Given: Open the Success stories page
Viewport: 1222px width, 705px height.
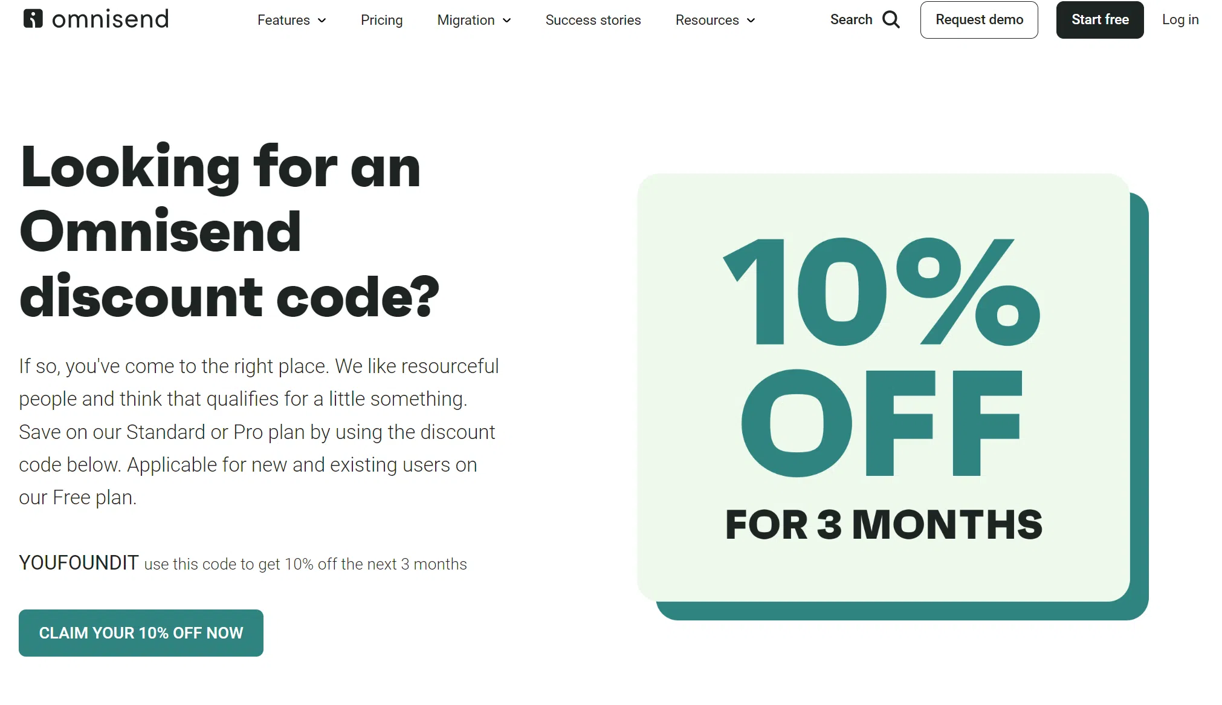Looking at the screenshot, I should (x=593, y=21).
